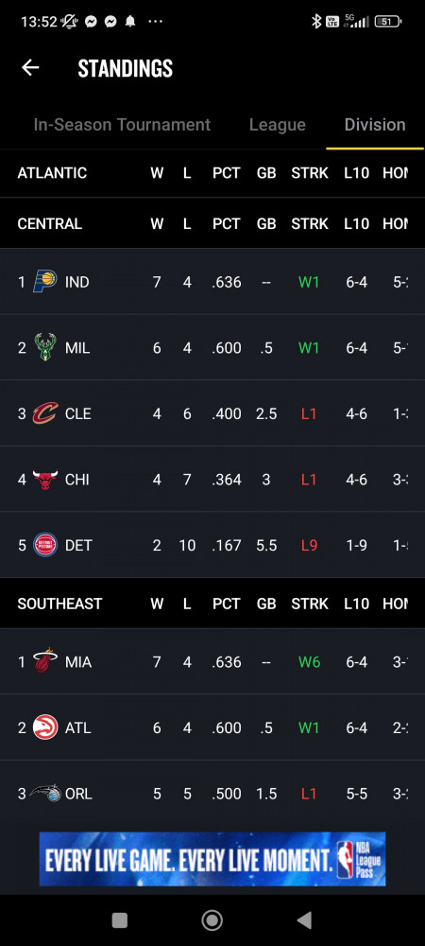Image resolution: width=425 pixels, height=946 pixels.
Task: Switch to the In-Season Tournament tab
Action: tap(122, 125)
